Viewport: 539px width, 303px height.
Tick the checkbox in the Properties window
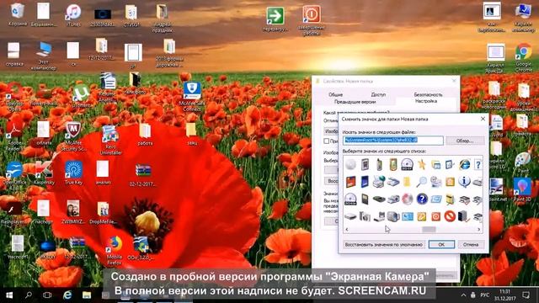(x=327, y=141)
